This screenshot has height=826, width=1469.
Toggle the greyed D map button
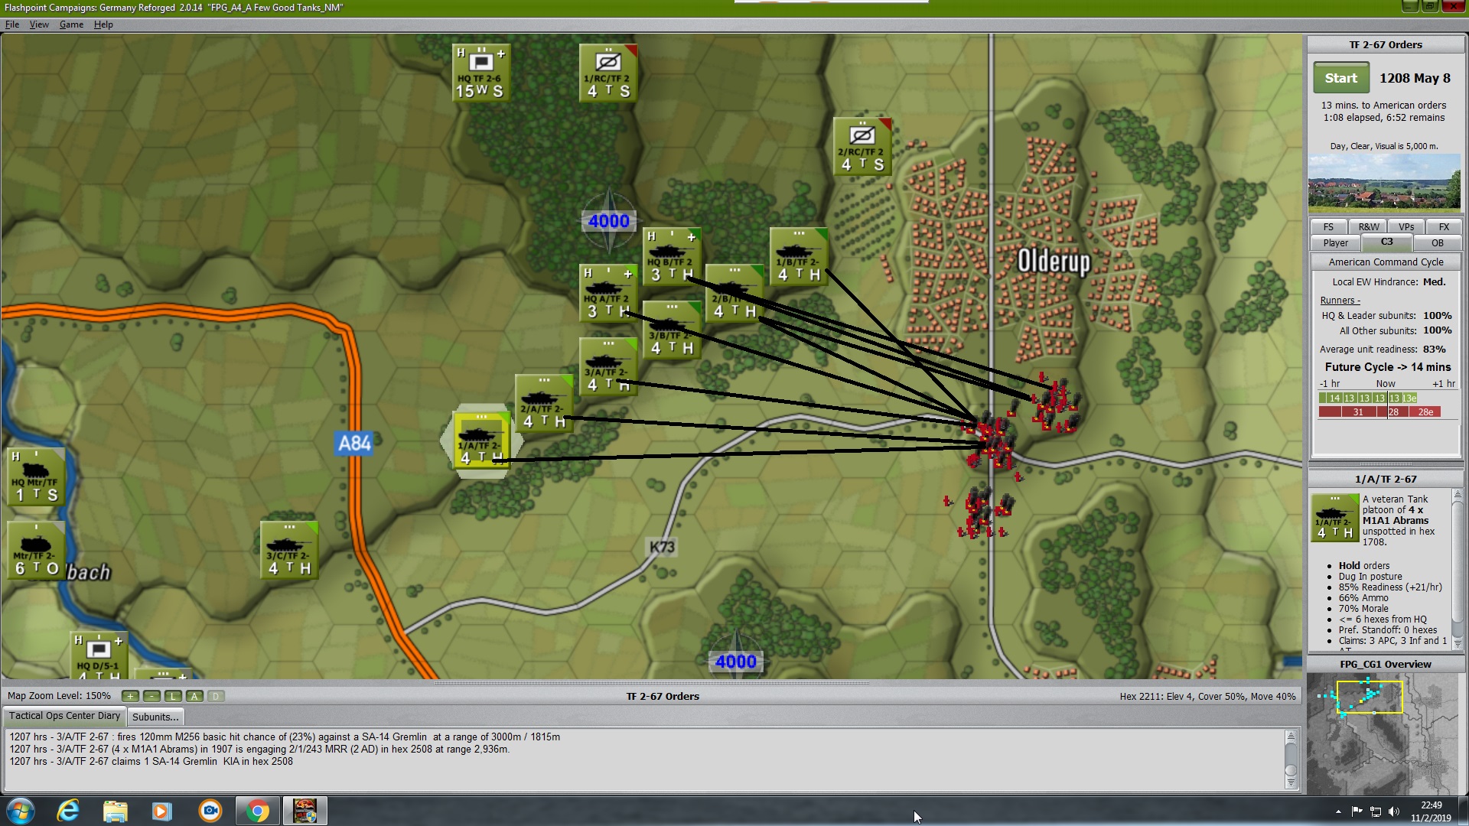[x=216, y=696]
